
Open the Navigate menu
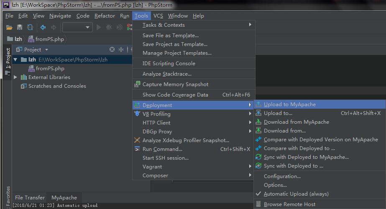point(60,16)
